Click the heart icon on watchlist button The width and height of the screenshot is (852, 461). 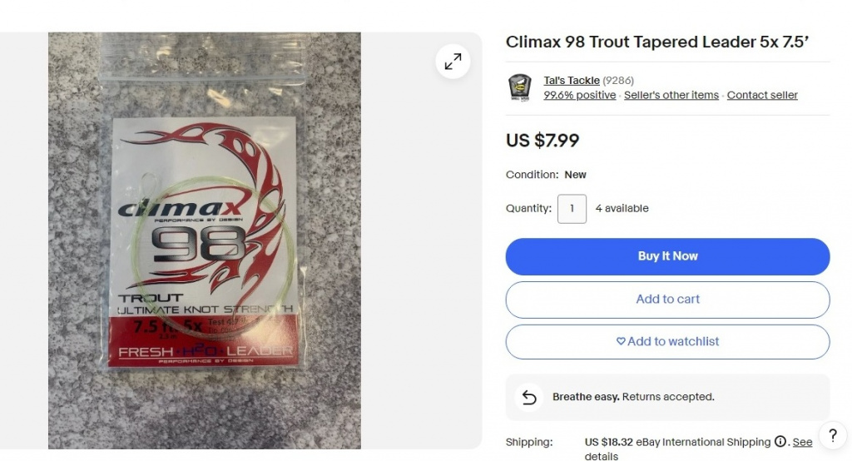[x=621, y=341]
